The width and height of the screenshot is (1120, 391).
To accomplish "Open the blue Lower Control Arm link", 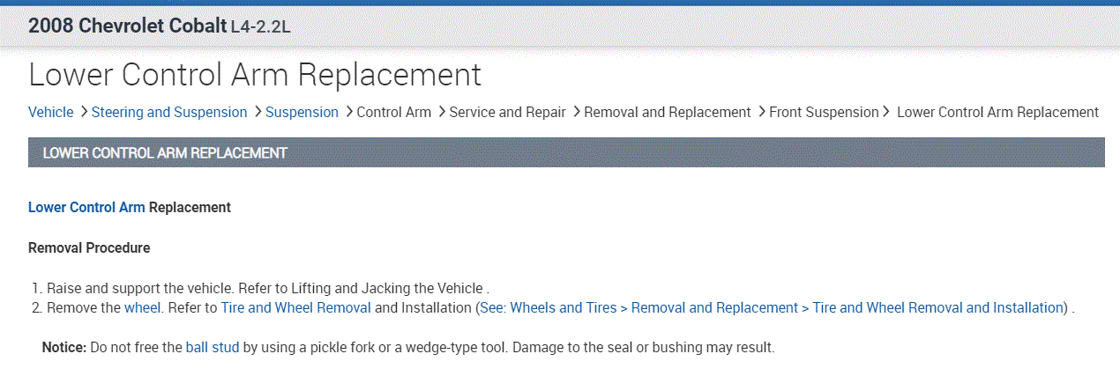I will [x=86, y=208].
